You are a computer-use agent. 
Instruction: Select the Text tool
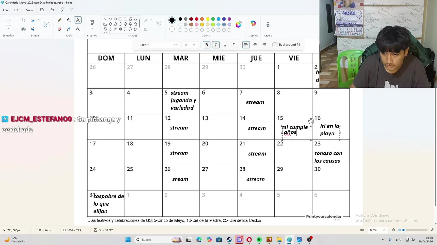pyautogui.click(x=78, y=20)
